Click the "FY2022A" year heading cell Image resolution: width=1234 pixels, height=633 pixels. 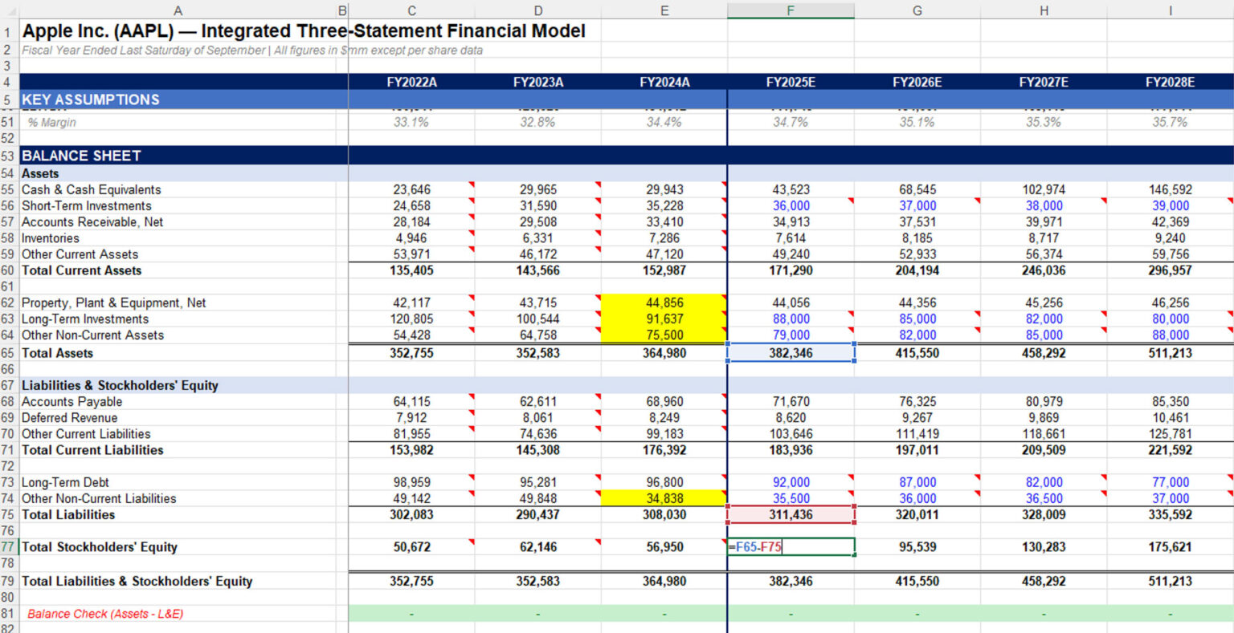[x=411, y=82]
